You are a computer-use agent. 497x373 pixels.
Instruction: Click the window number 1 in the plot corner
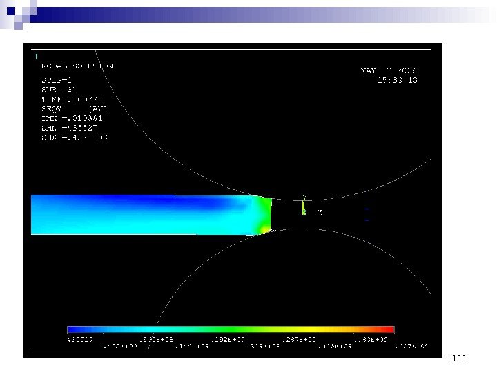pyautogui.click(x=36, y=56)
